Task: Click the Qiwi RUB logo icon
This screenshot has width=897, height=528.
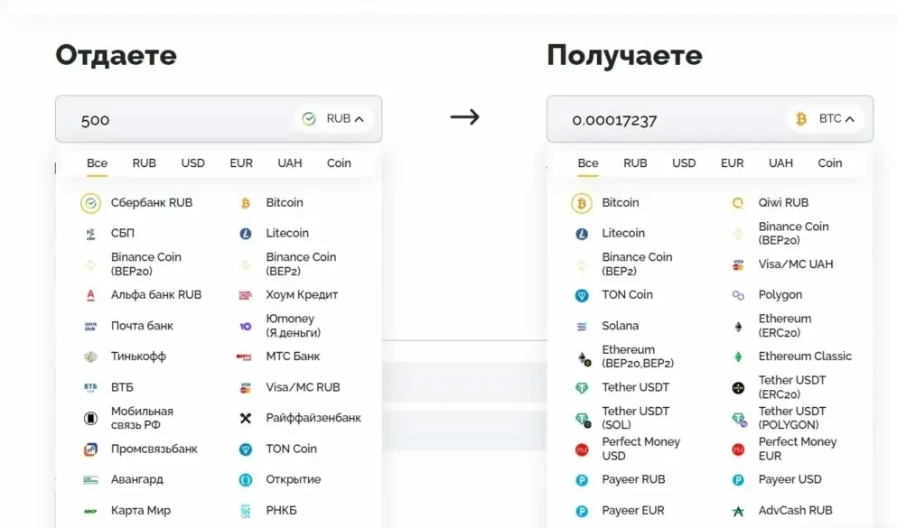Action: [738, 203]
